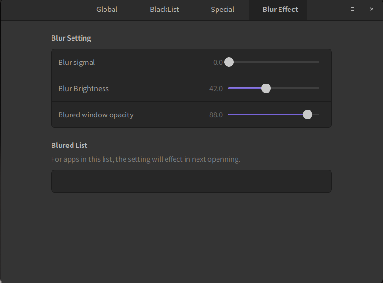Open the BlackList tab
The height and width of the screenshot is (283, 383).
click(x=165, y=10)
